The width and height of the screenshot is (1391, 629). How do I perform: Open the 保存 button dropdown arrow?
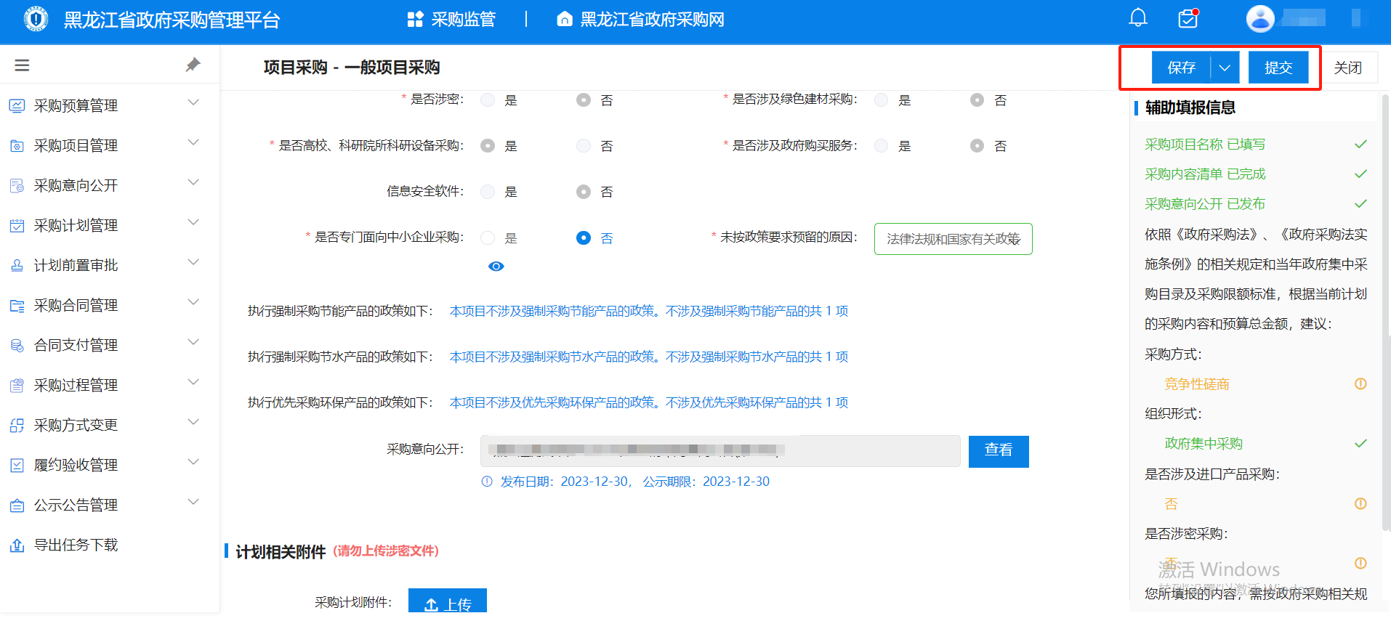(1225, 68)
